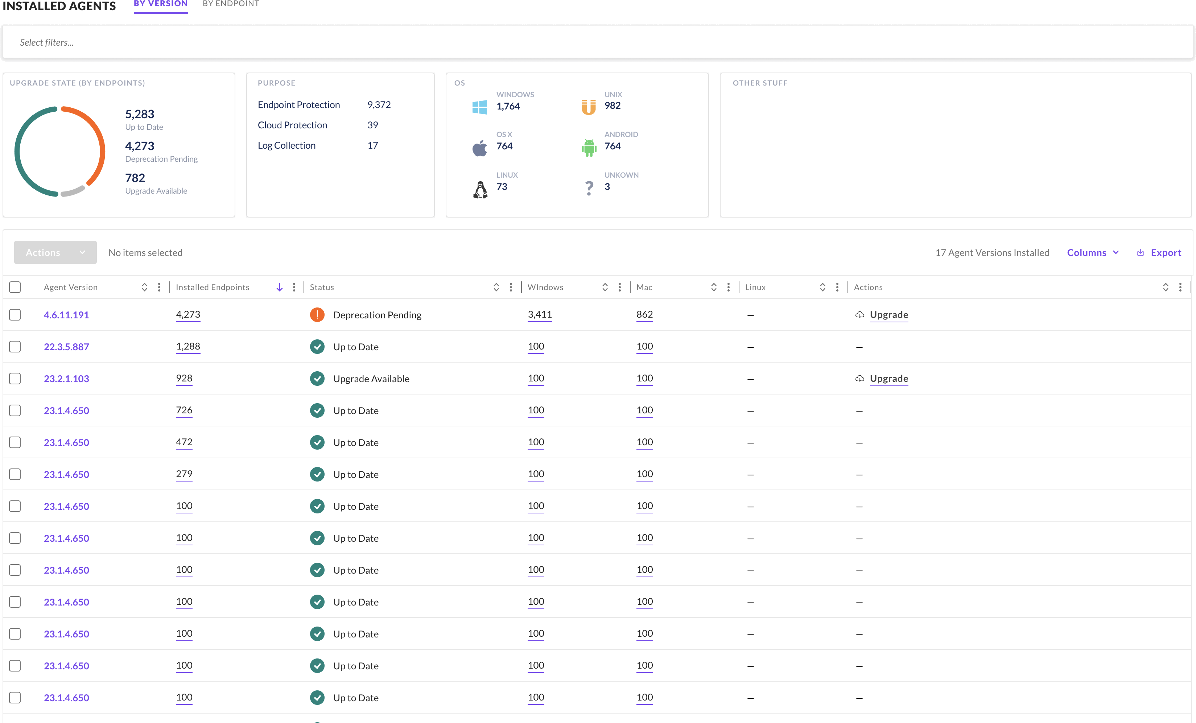Click the Android robot icon

[x=589, y=148]
